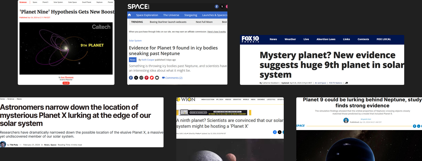Share Space.com article on Flipboard
Image resolution: width=422 pixels, height=161 pixels.
[152, 78]
